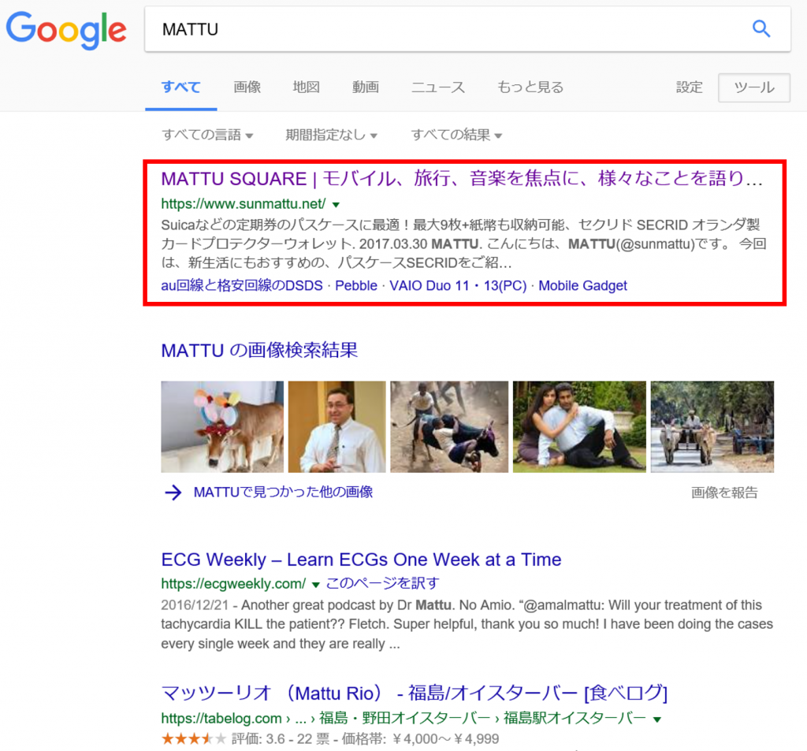Viewport: 807px width, 751px height.
Task: Click the ツール button
Action: 754,87
